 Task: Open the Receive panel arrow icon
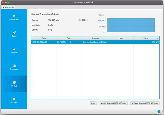pyautogui.click(x=14, y=49)
